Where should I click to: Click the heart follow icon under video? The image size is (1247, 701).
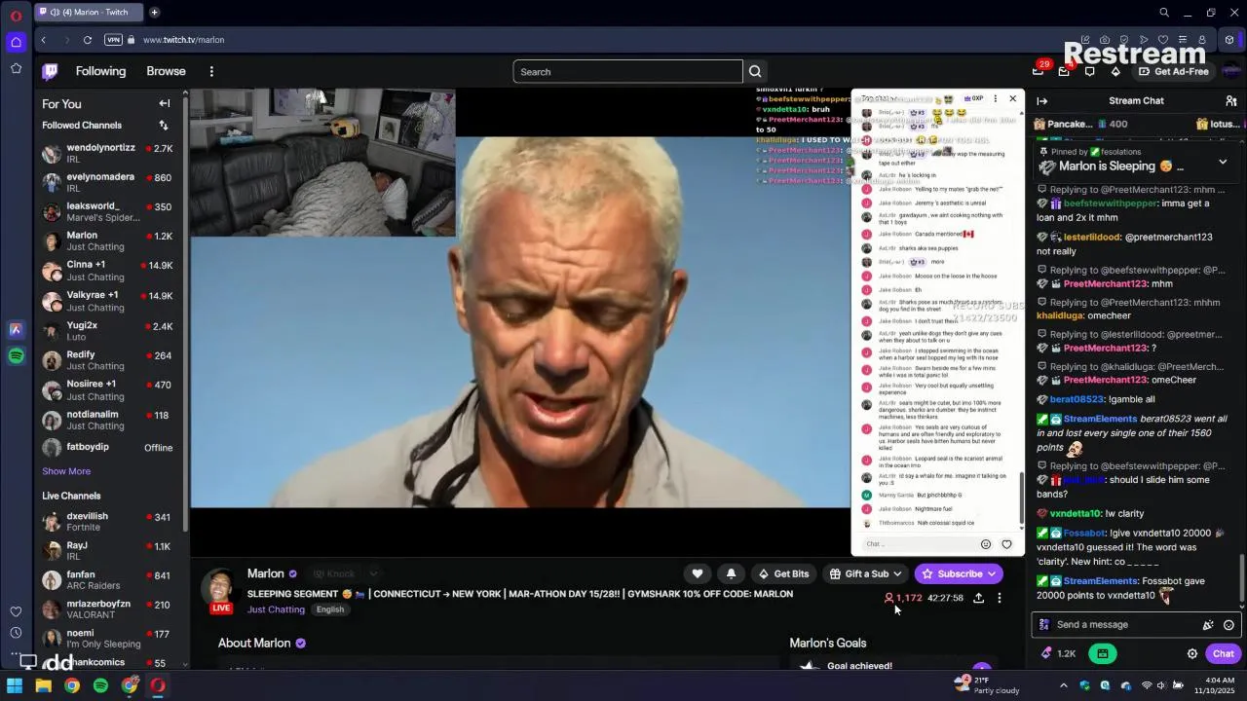tap(697, 573)
